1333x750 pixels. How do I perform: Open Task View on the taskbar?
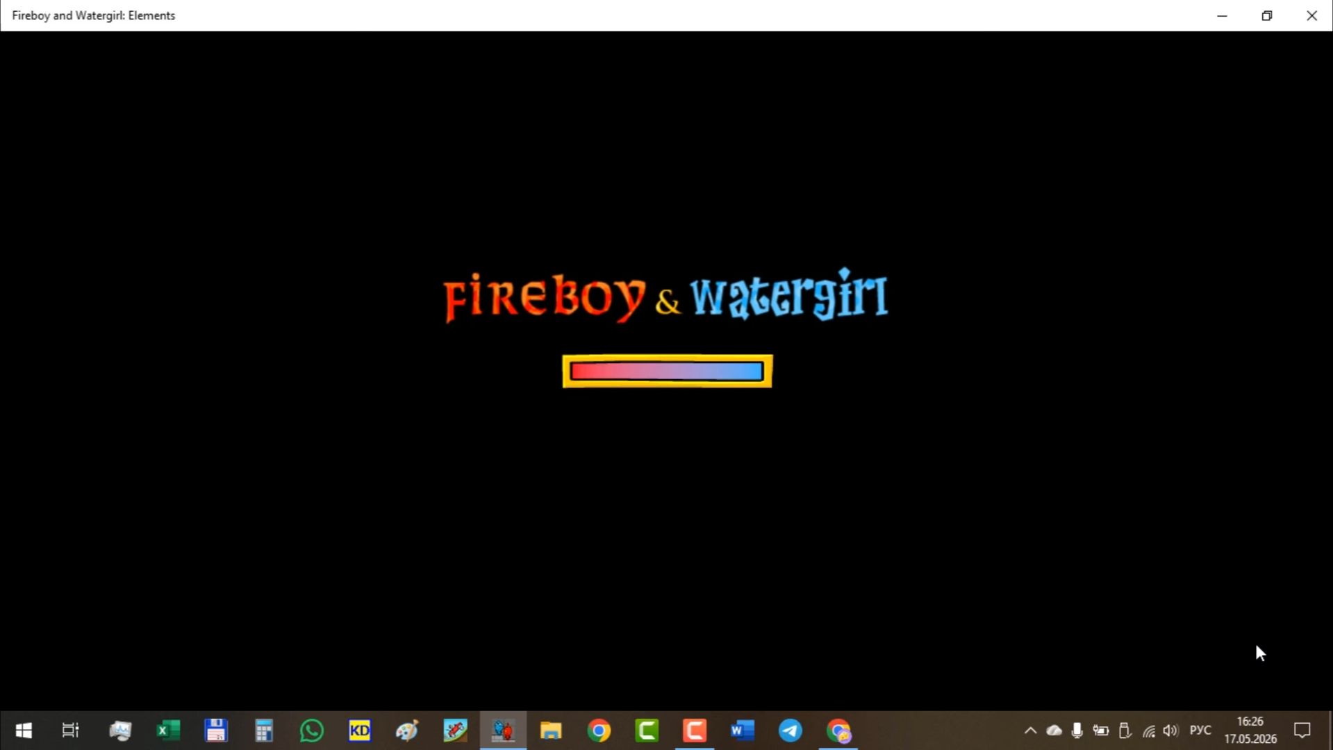pos(71,731)
